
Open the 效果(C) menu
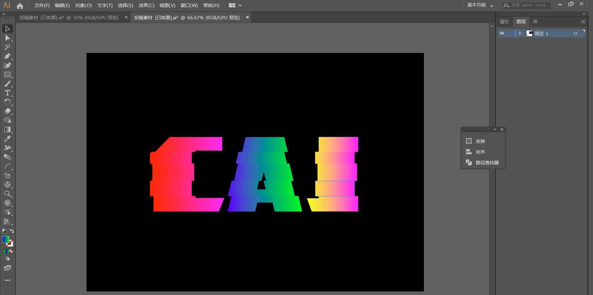click(146, 6)
